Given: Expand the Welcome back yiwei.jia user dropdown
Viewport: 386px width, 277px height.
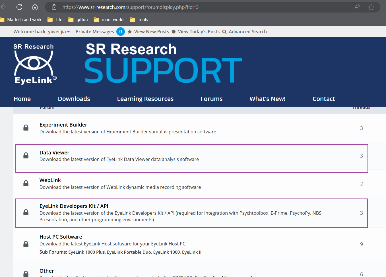Looking at the screenshot, I should pyautogui.click(x=42, y=32).
